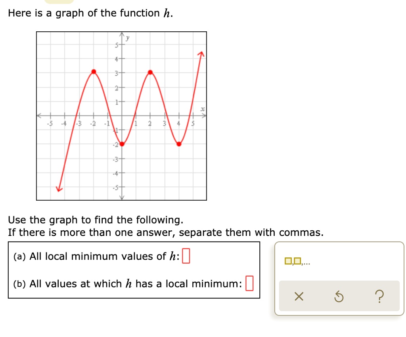This screenshot has width=406, height=337.
Task: Click the answer box for part (b)
Action: tap(249, 283)
